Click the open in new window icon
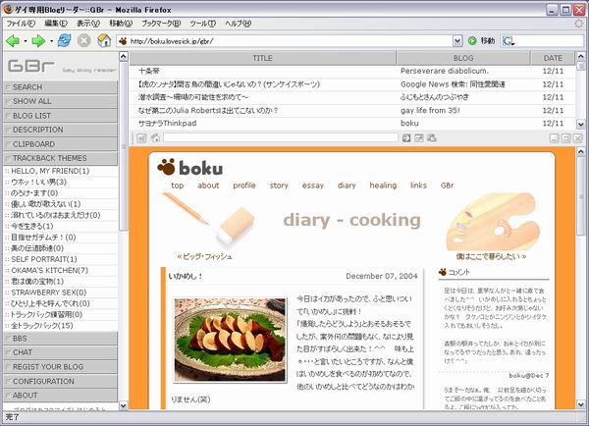Image resolution: width=589 pixels, height=426 pixels. click(x=419, y=137)
